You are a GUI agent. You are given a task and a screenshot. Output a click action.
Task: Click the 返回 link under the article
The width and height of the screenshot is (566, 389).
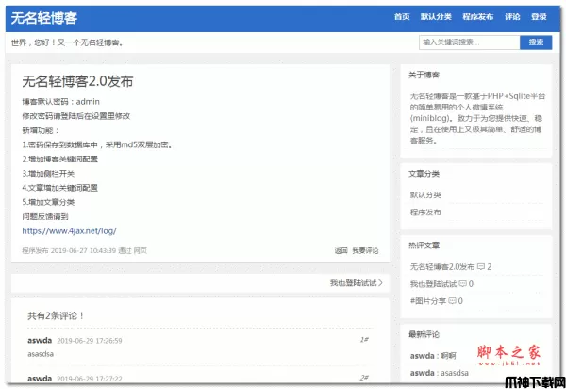[341, 250]
